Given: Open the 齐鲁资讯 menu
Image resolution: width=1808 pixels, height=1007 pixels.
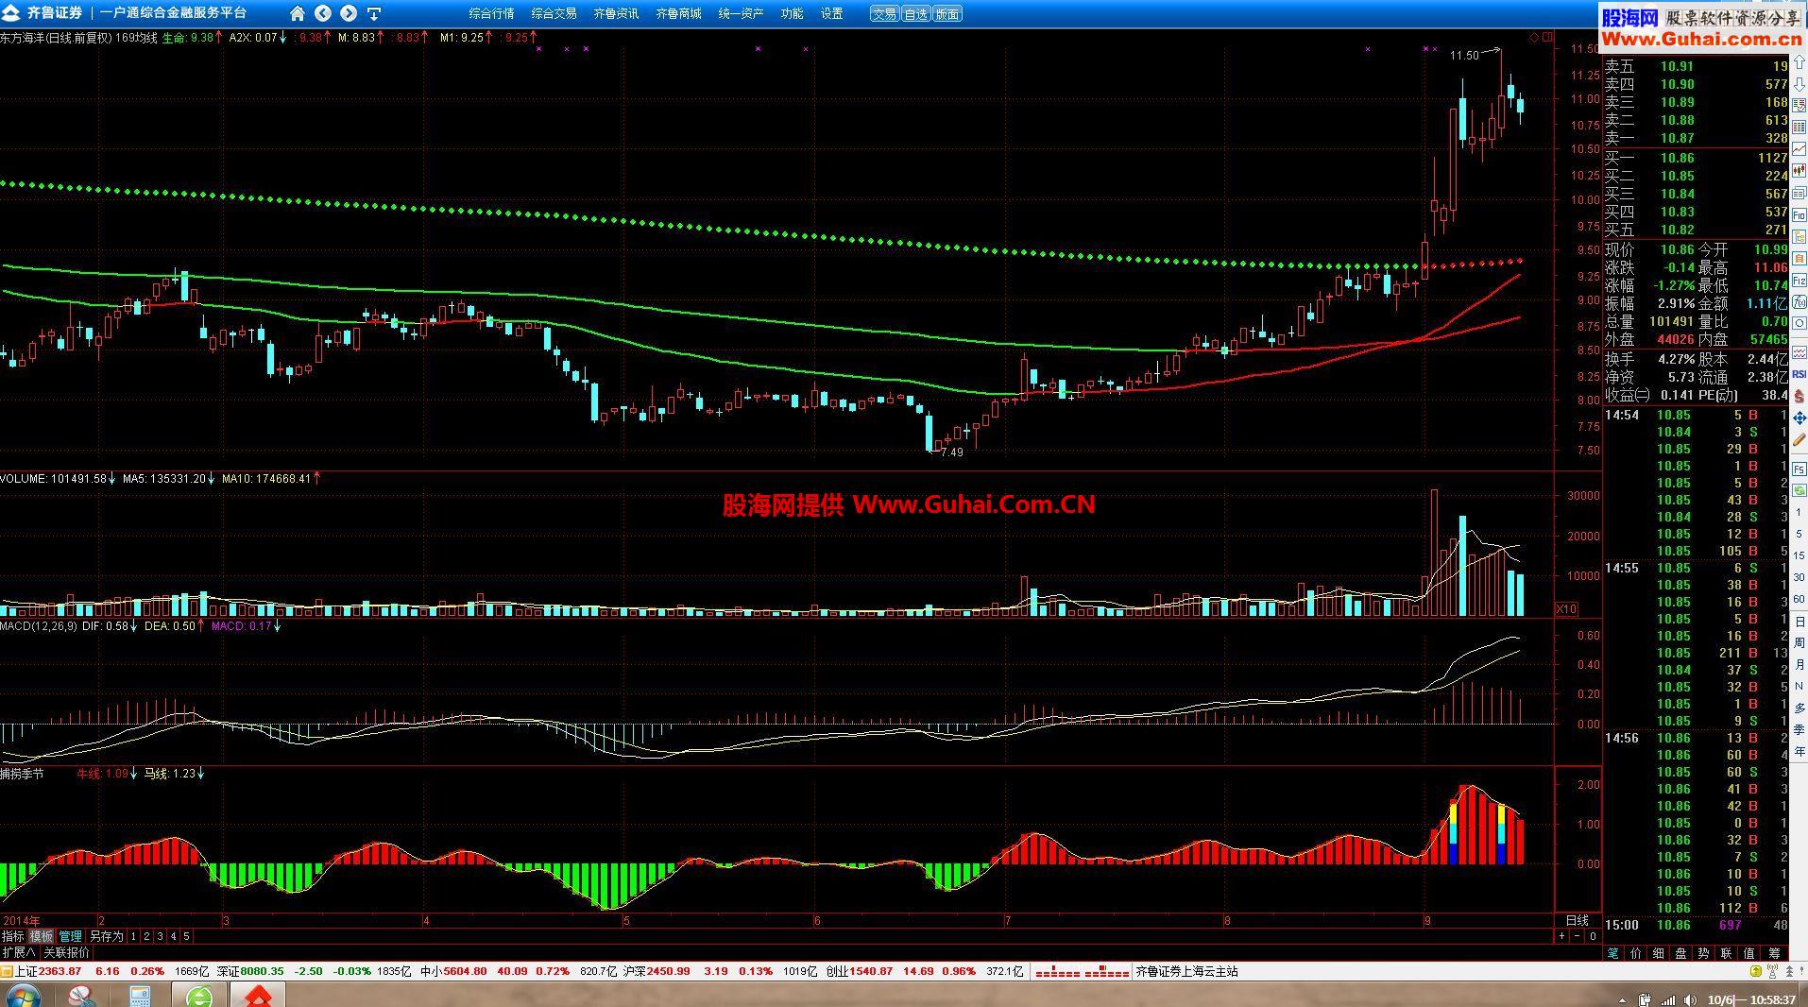Looking at the screenshot, I should point(616,13).
